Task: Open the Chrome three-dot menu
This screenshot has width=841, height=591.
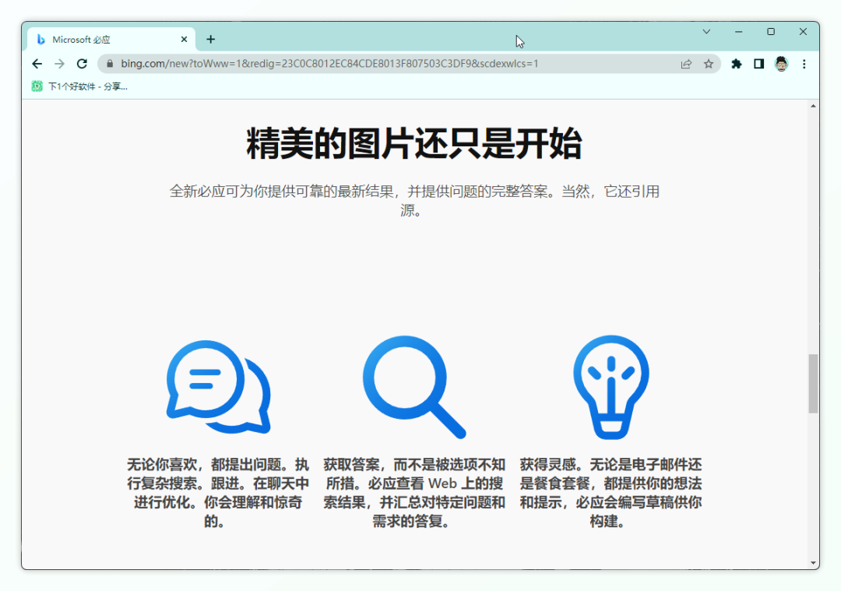Action: click(x=804, y=64)
